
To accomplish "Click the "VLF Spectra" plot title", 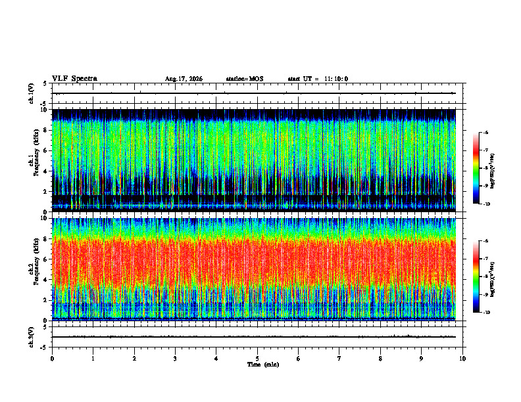I will [x=74, y=79].
